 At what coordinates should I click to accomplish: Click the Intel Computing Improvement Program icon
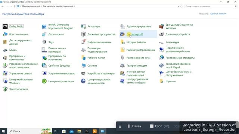44,26
